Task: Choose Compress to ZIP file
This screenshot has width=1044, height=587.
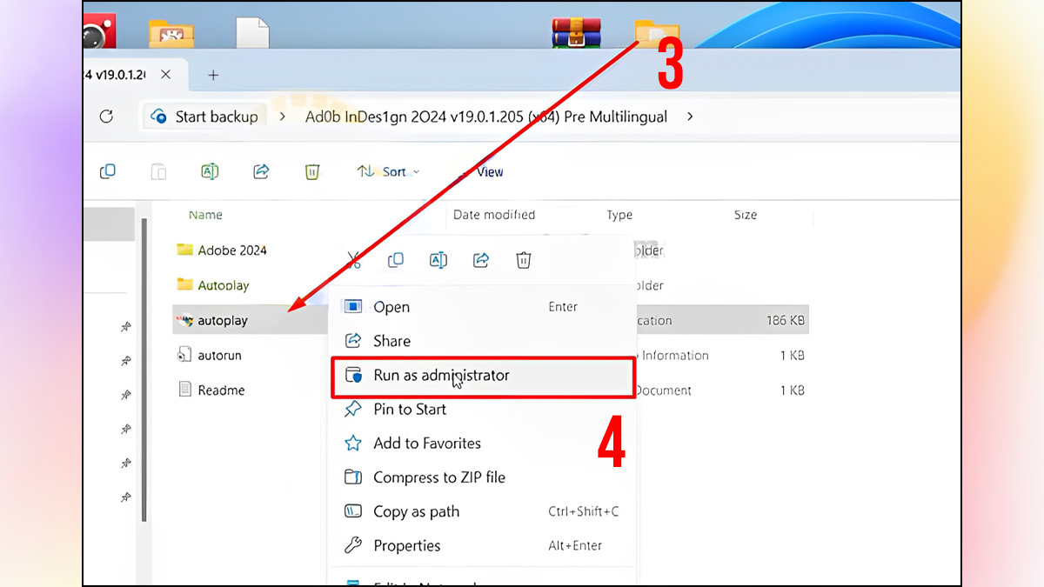Action: pyautogui.click(x=482, y=477)
